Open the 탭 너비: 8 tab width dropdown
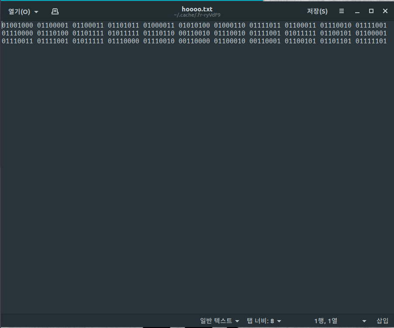 click(x=264, y=321)
